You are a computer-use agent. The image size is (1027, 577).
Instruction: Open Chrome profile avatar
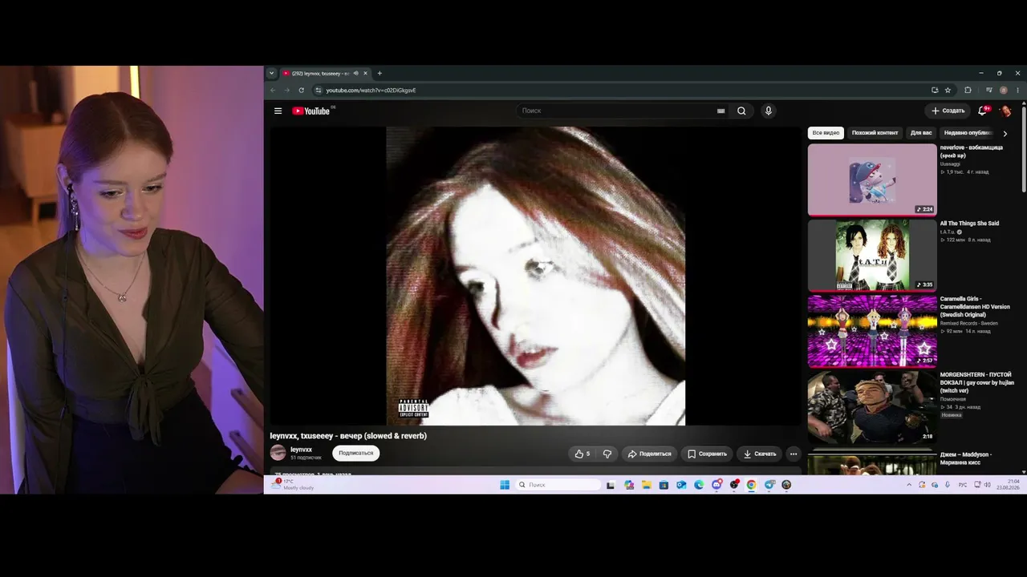[1003, 90]
